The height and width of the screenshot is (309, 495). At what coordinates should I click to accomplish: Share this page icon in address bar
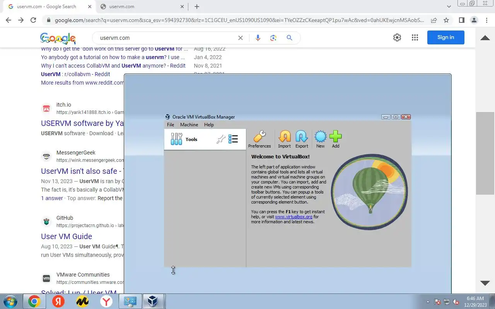click(x=434, y=20)
